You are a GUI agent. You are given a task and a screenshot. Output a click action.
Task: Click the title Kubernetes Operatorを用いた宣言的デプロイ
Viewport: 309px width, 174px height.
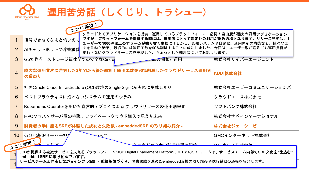[105, 106]
